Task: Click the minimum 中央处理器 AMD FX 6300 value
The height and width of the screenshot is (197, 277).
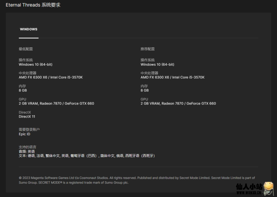Action: click(x=51, y=78)
